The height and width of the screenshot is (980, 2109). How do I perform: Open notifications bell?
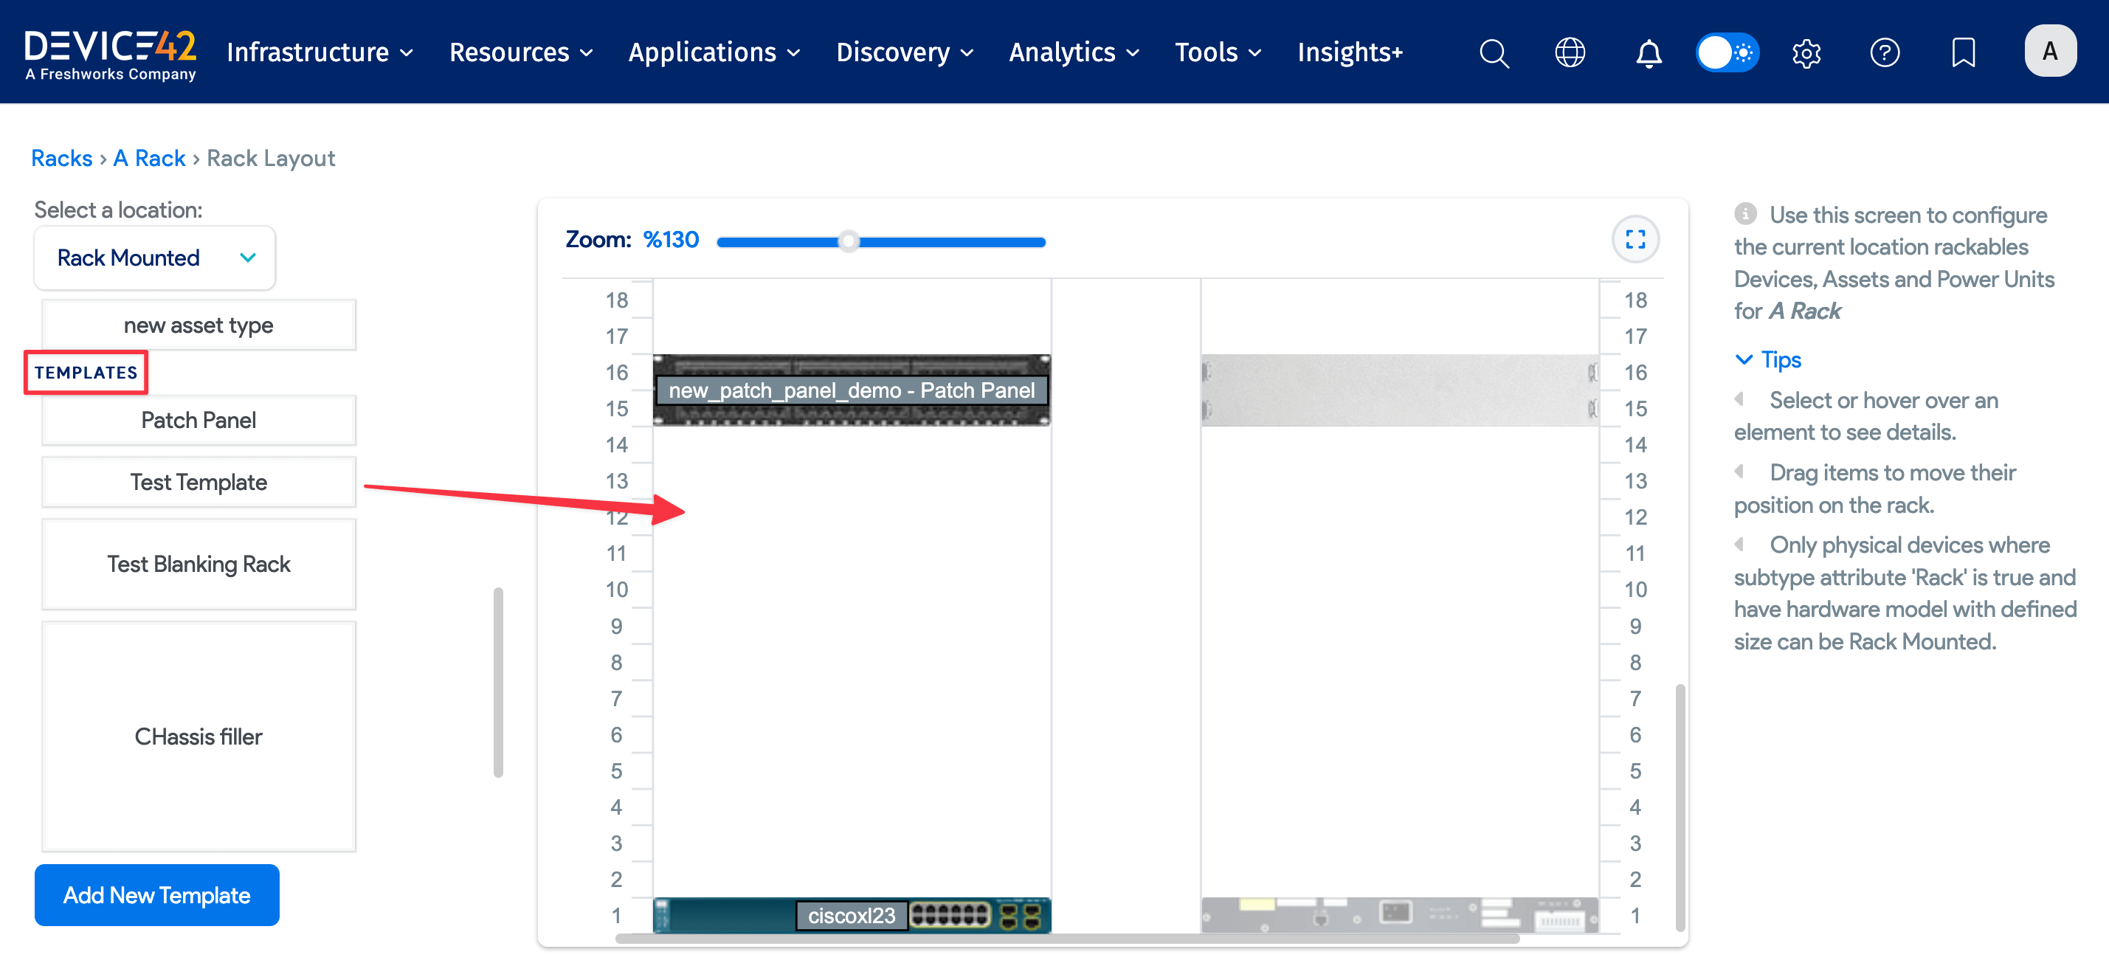1648,52
